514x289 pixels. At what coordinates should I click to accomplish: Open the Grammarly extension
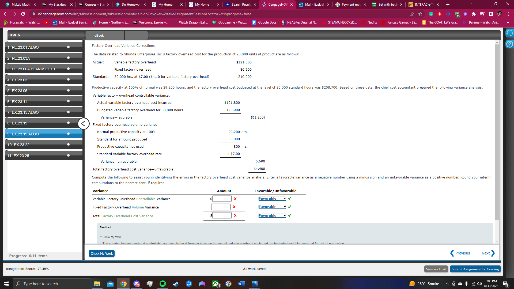pos(431,14)
